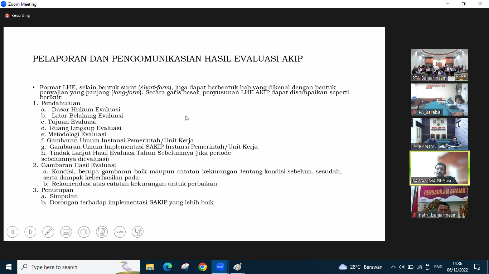Screen dimensions: 489x274
Task: Click the Windows search box
Action: pos(79,267)
